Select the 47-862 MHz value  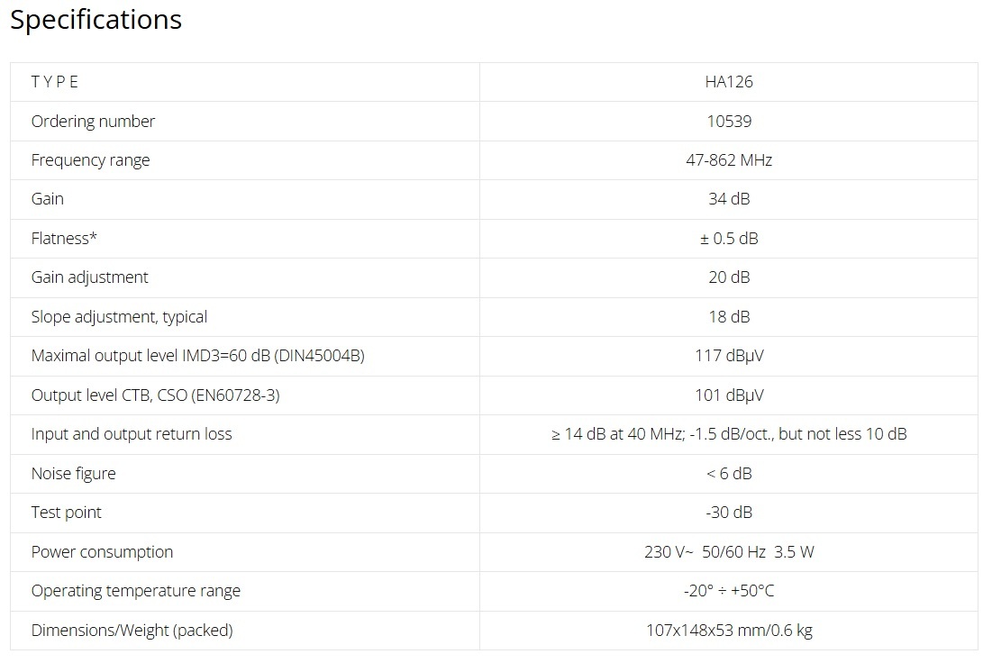tap(729, 160)
